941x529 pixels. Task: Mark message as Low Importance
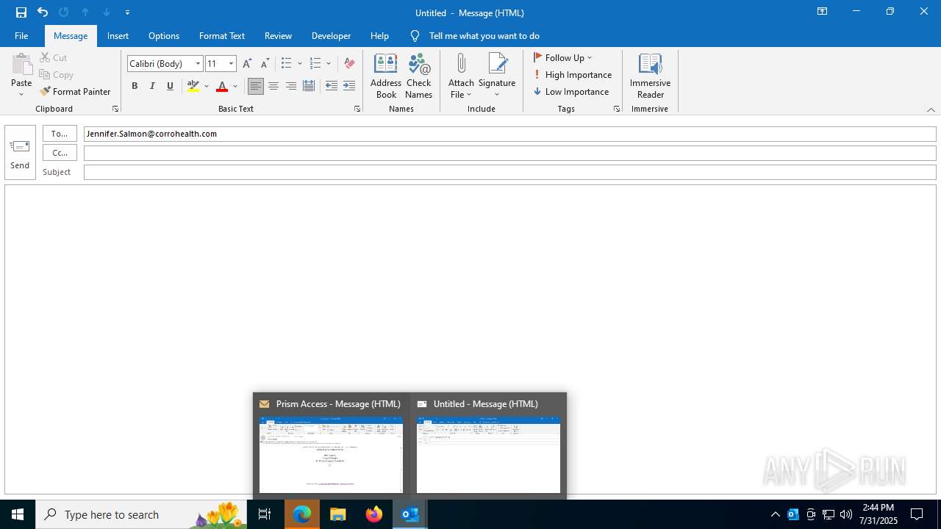pos(571,91)
